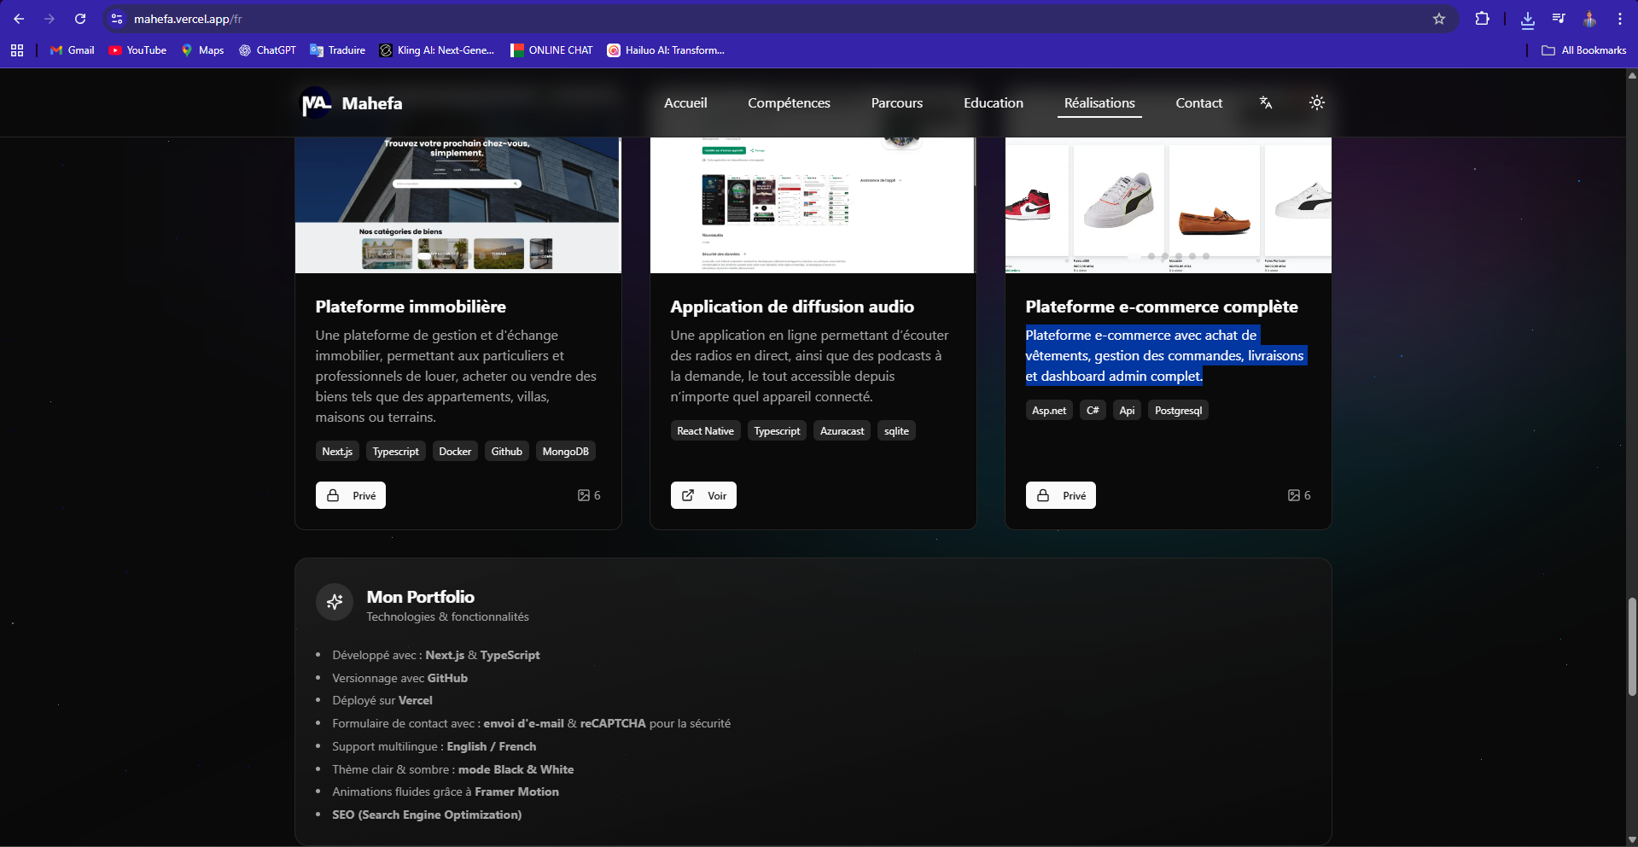Go to the Contact menu item

(x=1198, y=102)
